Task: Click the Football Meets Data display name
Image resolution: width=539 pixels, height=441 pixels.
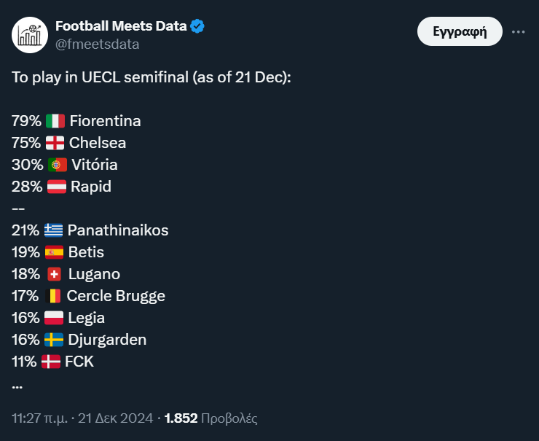Action: pyautogui.click(x=121, y=27)
